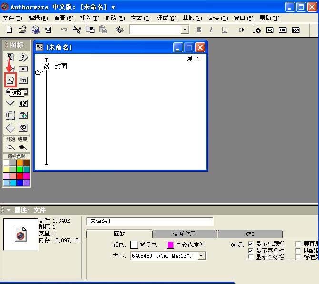Open the Control Panel toolbar icon
Image resolution: width=319 pixels, height=284 pixels.
[x=257, y=30]
